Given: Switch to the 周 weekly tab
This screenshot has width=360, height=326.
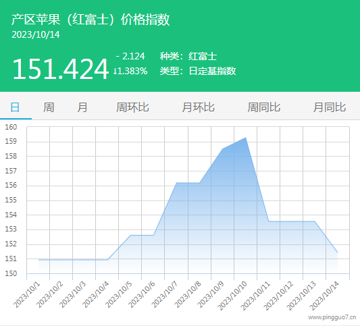Looking at the screenshot, I should coord(49,107).
